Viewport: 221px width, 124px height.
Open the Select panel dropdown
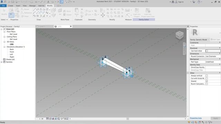(4, 20)
